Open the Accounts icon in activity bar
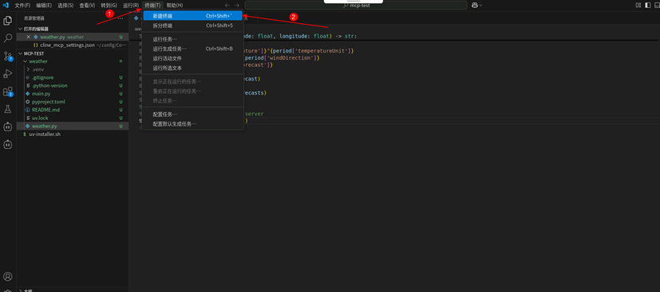Image resolution: width=660 pixels, height=292 pixels. (7, 276)
